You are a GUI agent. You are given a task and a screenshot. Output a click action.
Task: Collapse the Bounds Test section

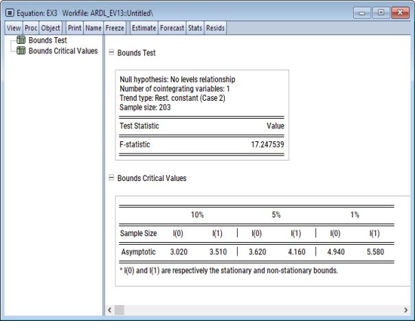click(113, 52)
